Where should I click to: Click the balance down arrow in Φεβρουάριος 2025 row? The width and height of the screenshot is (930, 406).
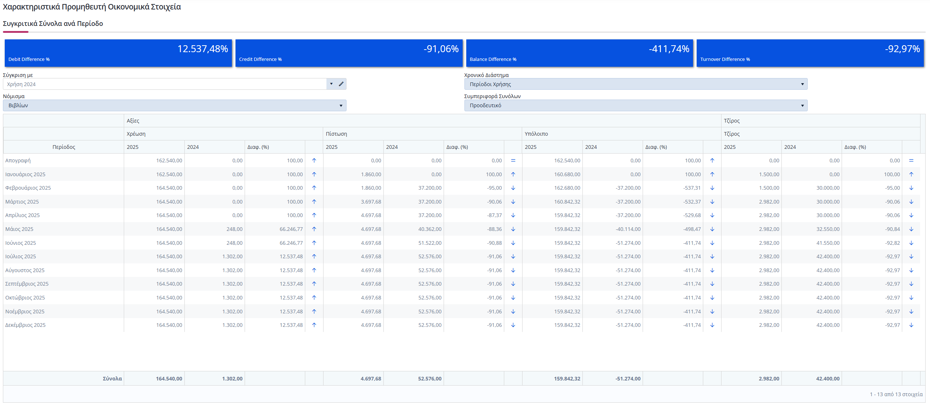click(712, 188)
